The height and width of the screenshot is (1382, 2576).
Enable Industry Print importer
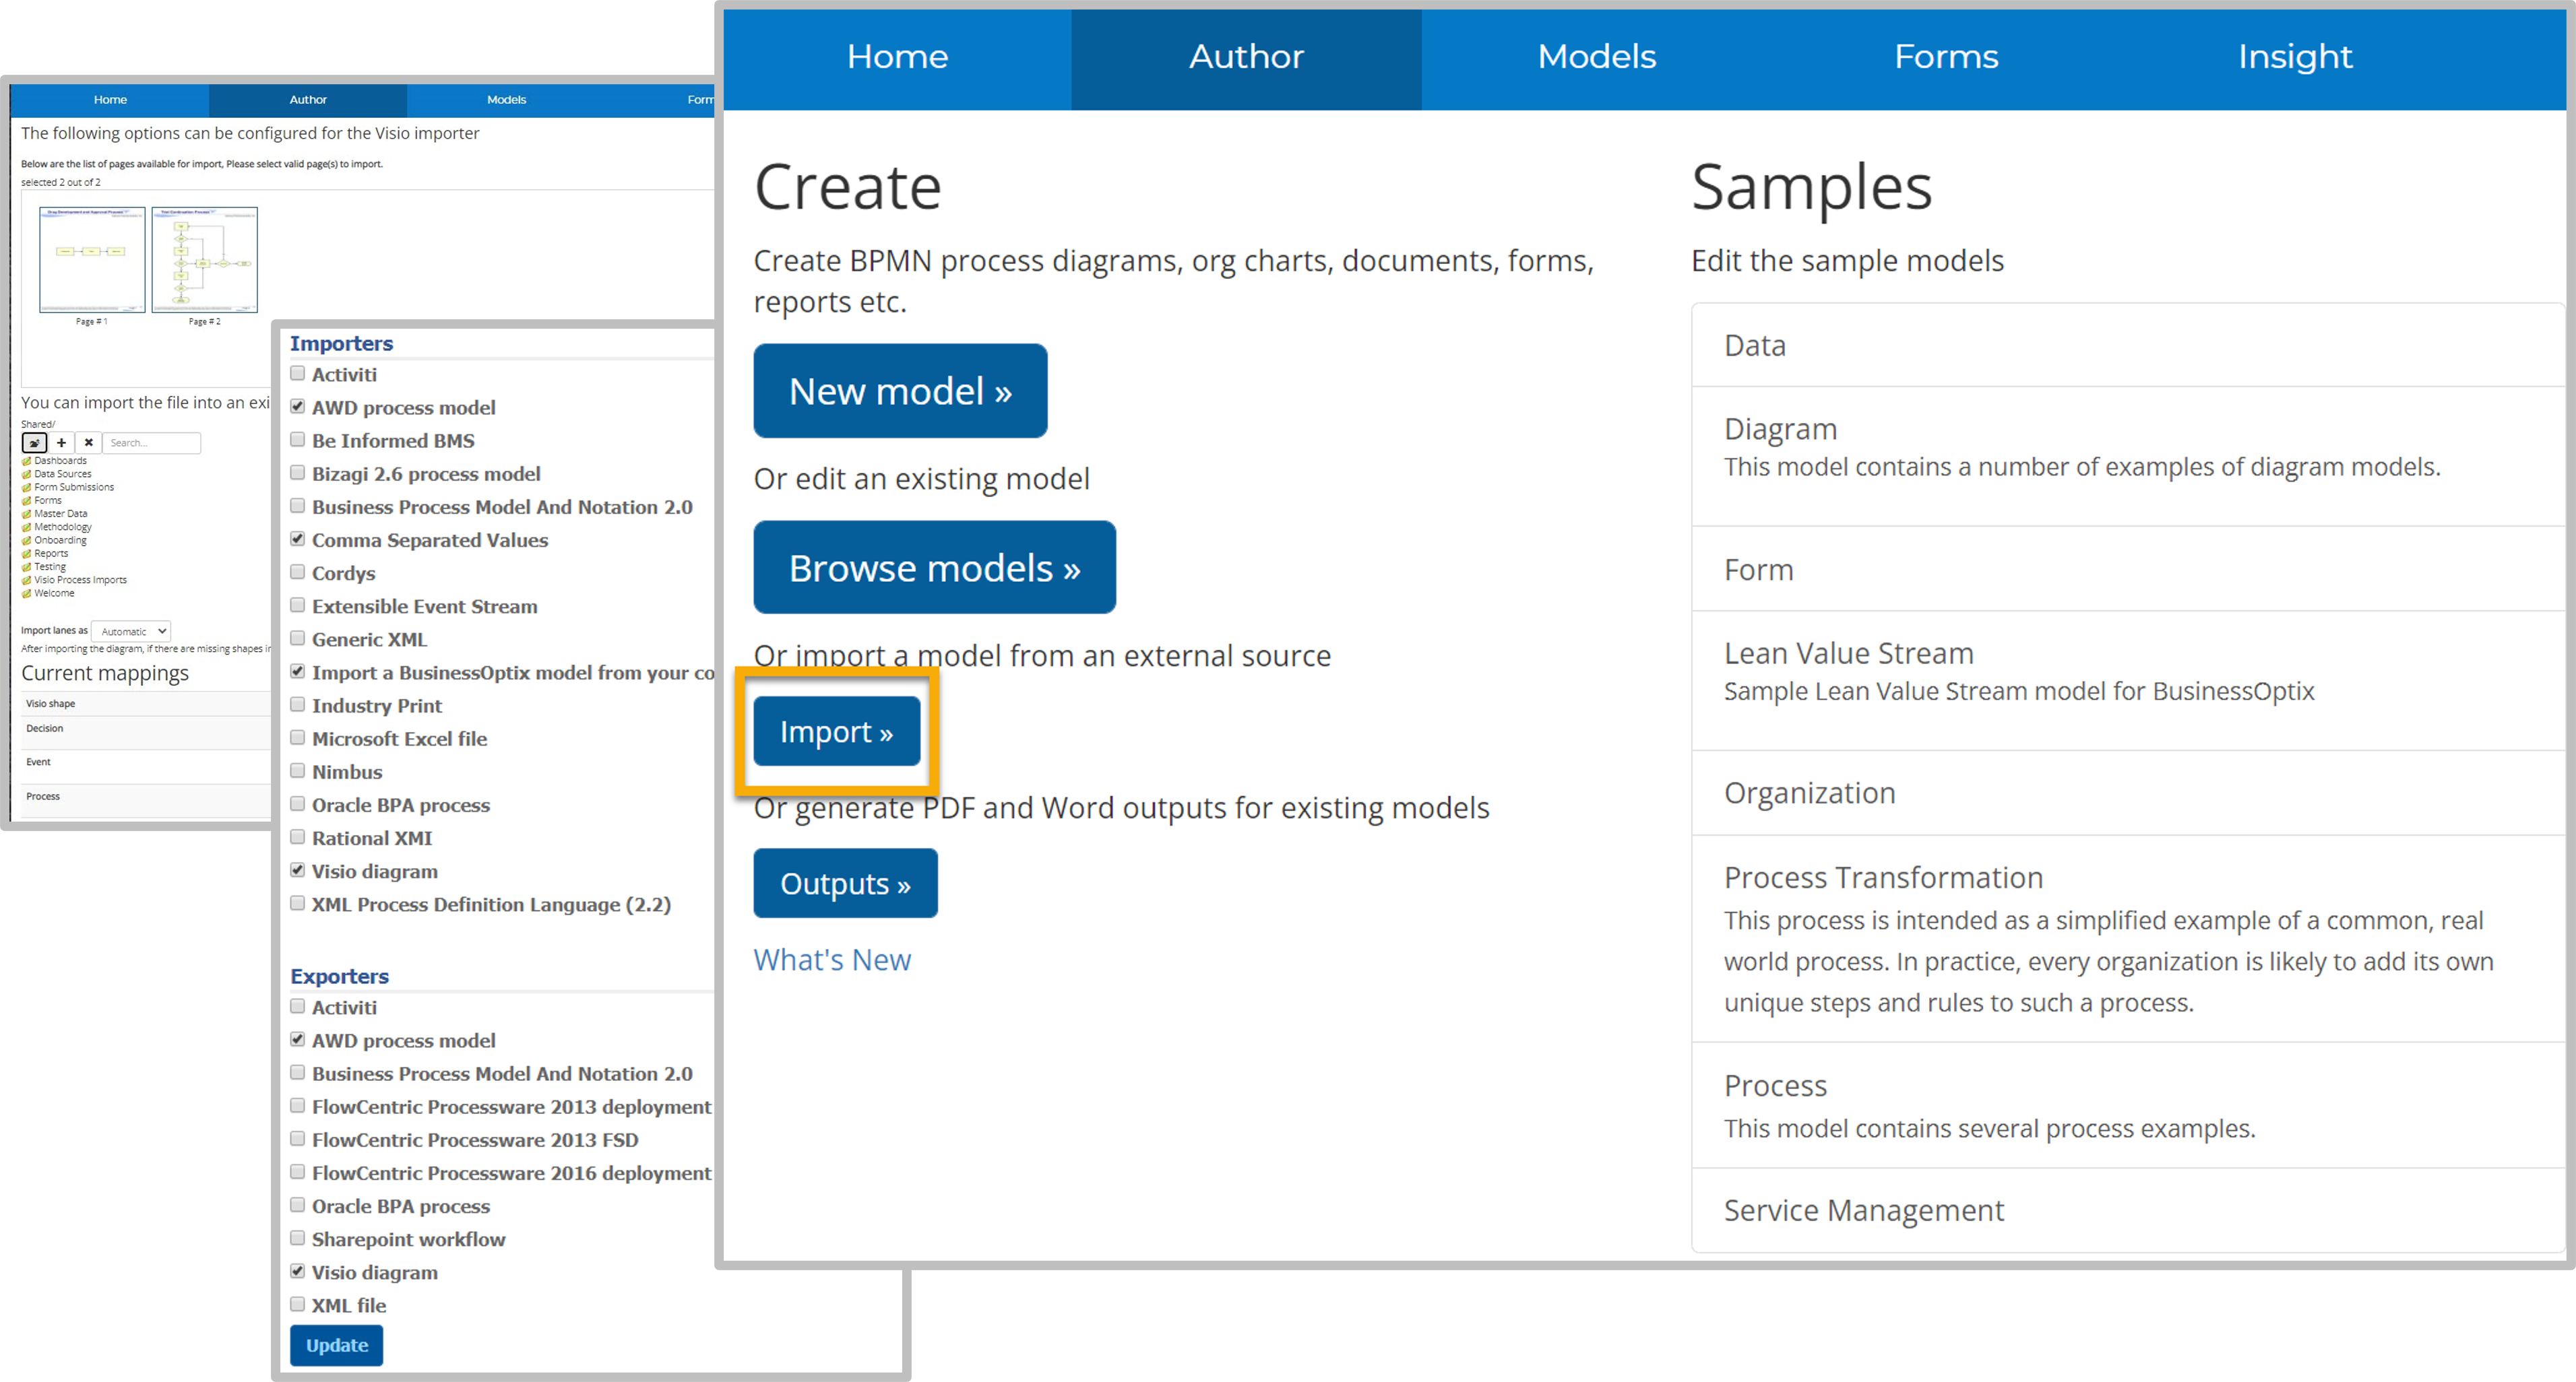pos(297,704)
